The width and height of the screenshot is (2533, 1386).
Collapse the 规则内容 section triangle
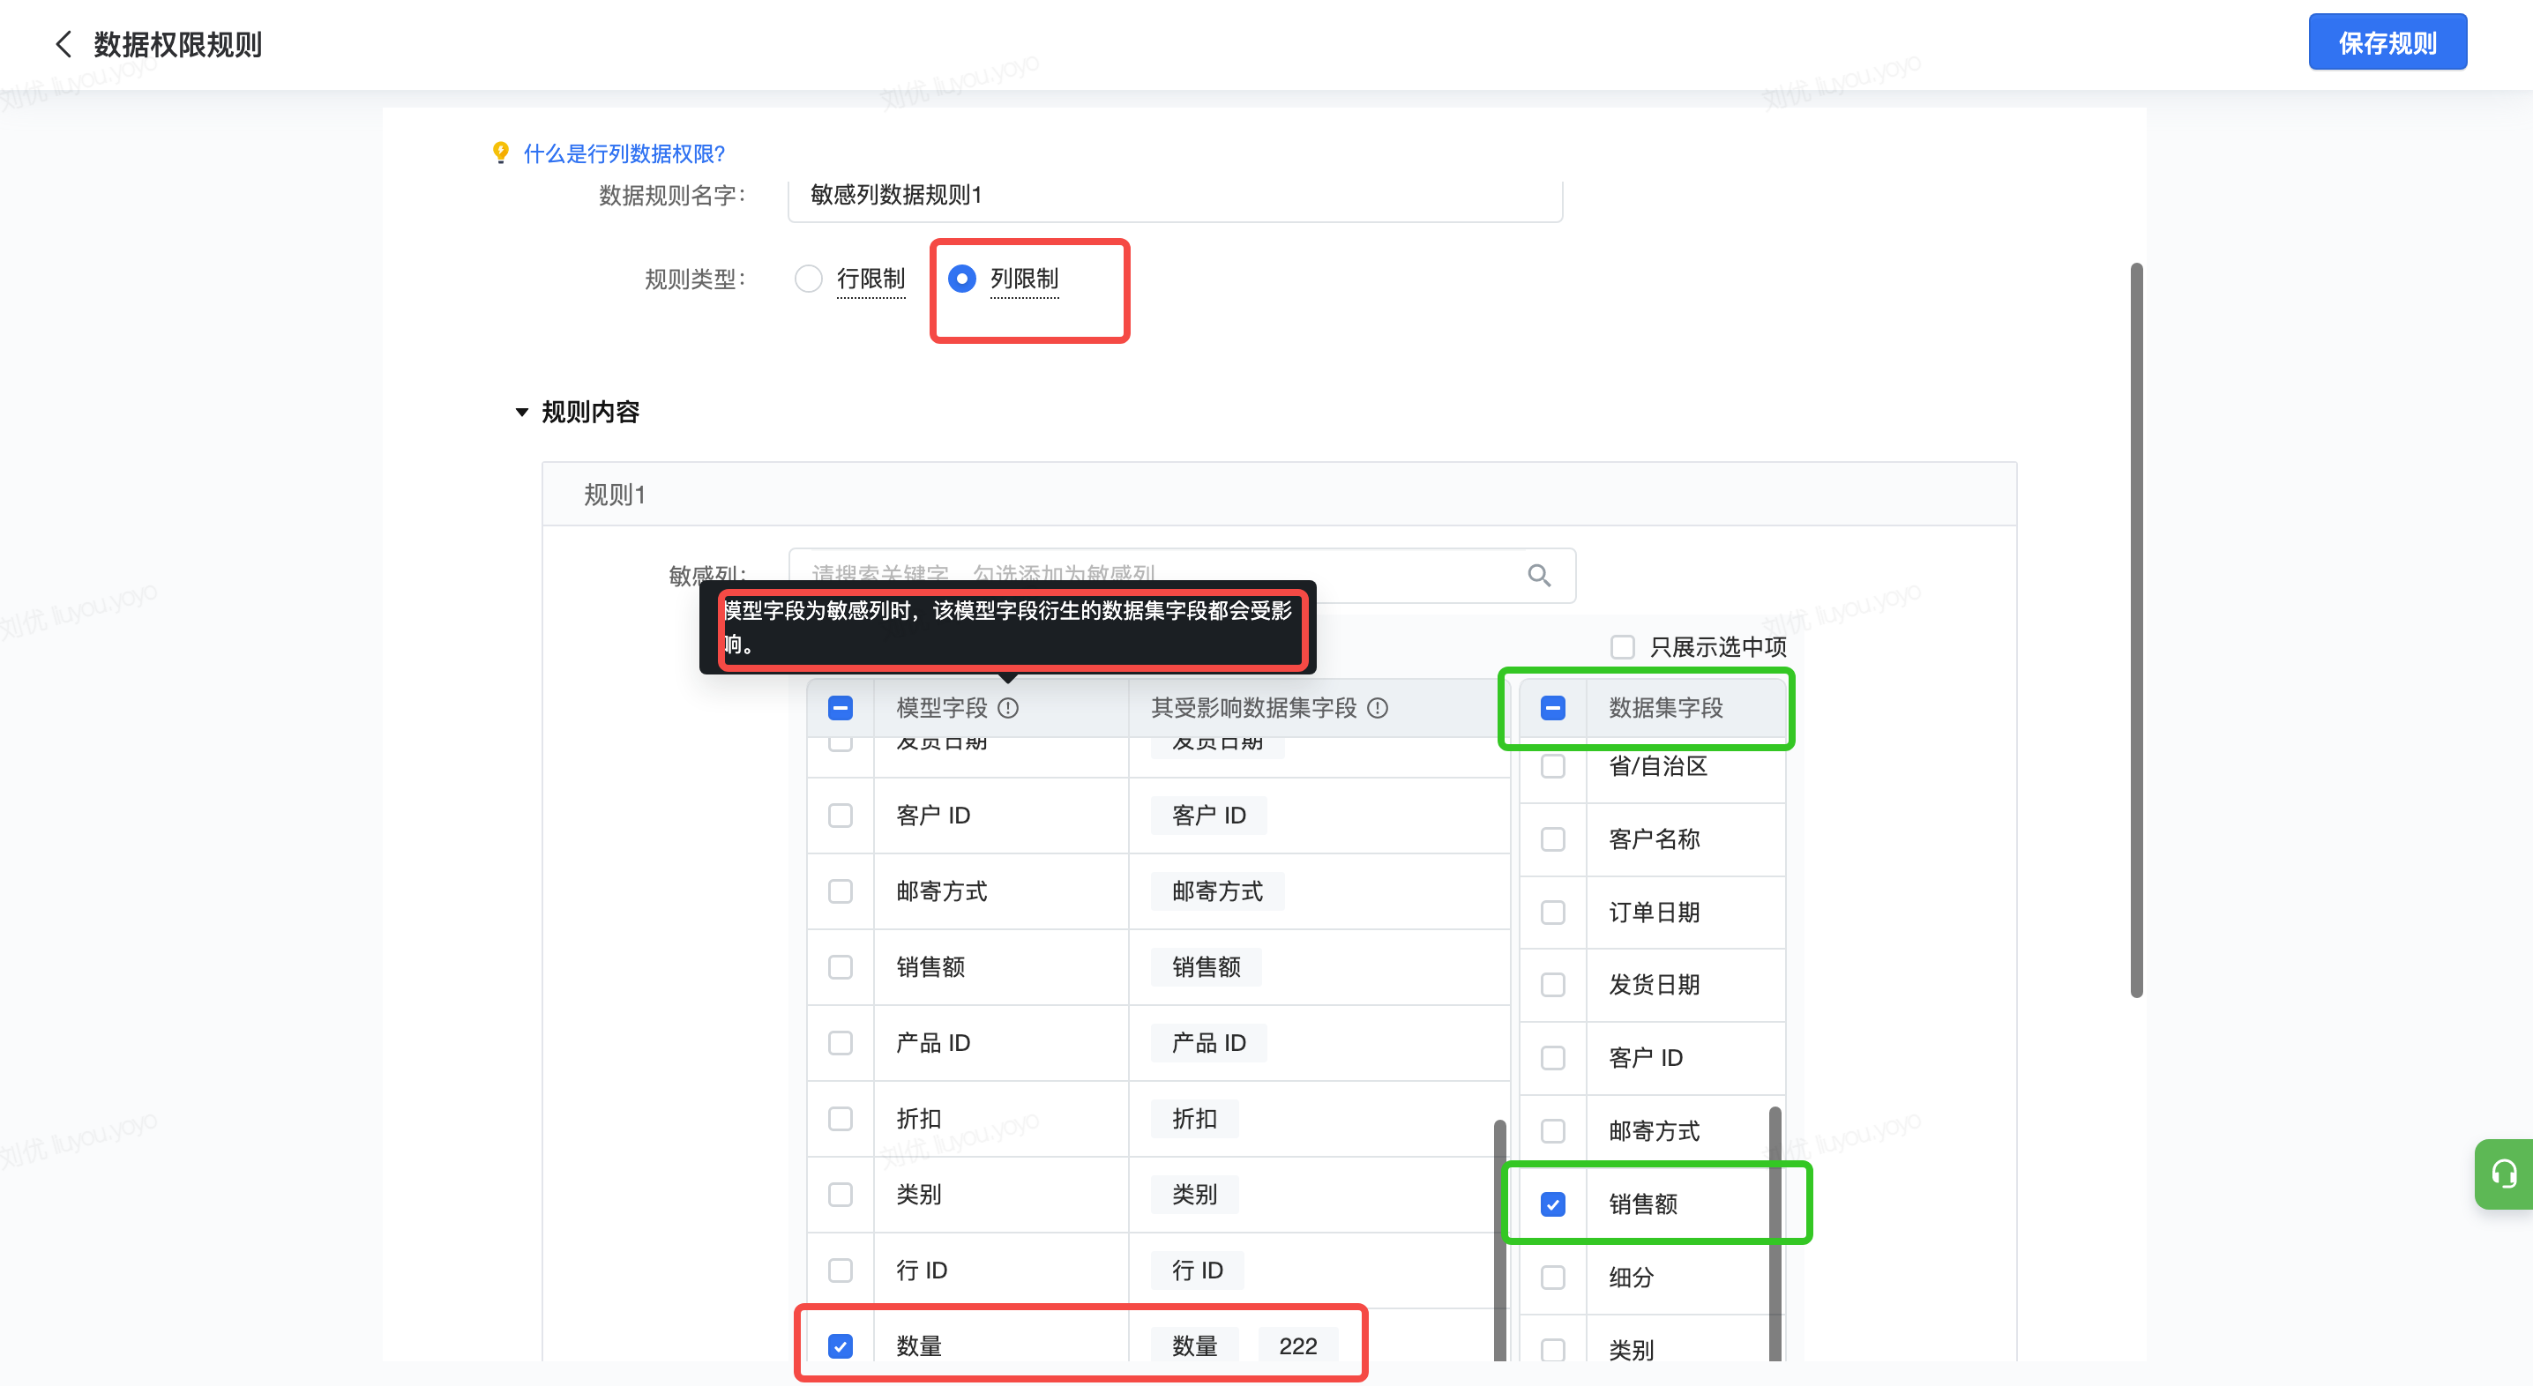click(522, 412)
